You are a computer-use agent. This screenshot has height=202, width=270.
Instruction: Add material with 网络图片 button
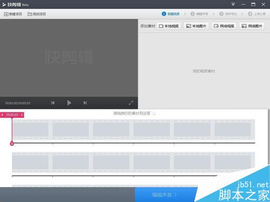(252, 26)
